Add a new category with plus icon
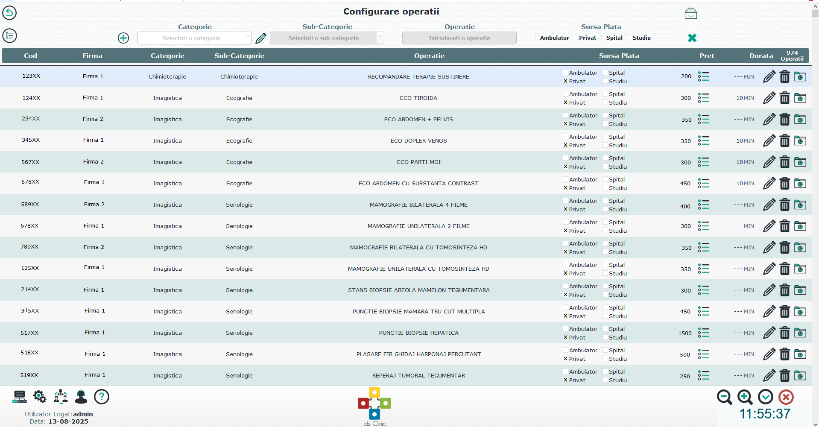 [123, 38]
